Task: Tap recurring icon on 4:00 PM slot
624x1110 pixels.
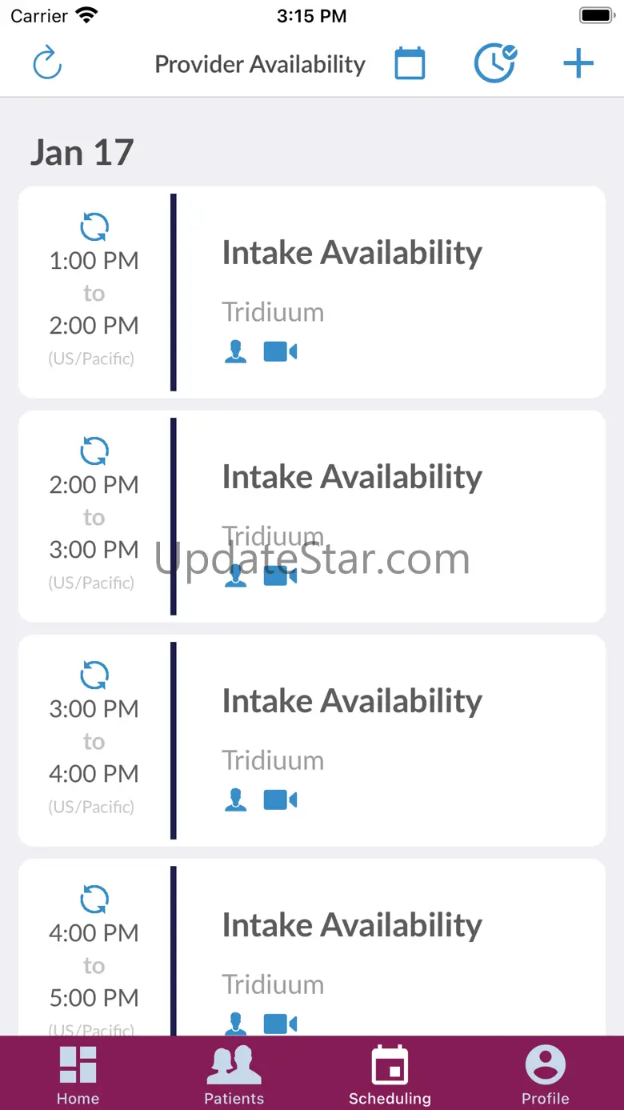Action: (x=94, y=900)
